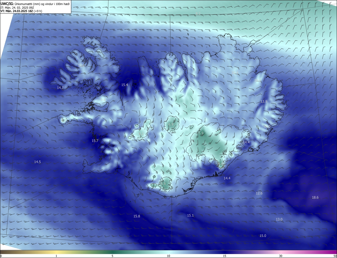The image size is (337, 258).
Task: Click the title 'UWC/IG: Úrkomumætti (mm) og vindur'
Action: [x=36, y=3]
